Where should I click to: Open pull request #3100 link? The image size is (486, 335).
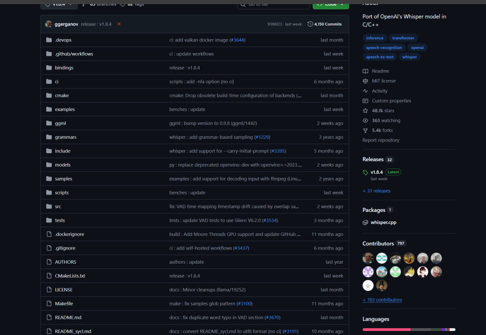point(244,304)
